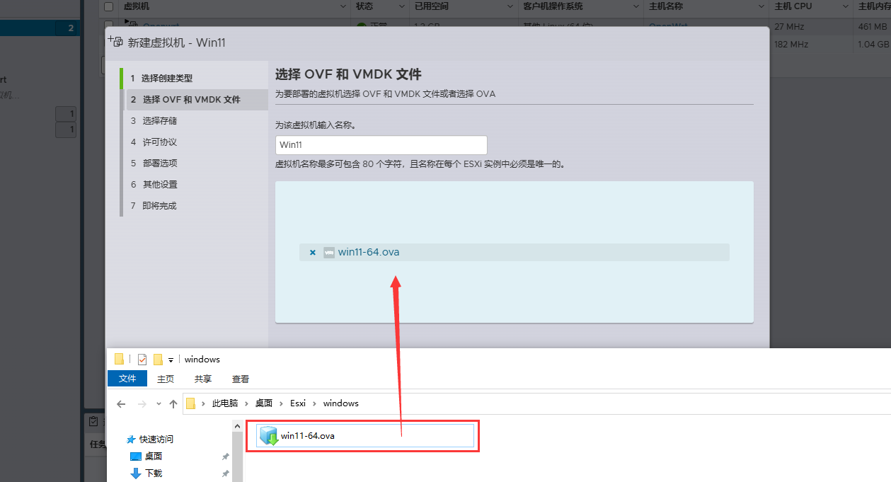Tick the select-all checkbox in the VM table header

108,6
